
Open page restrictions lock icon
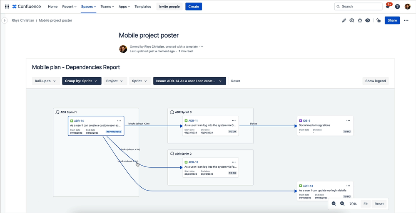click(379, 20)
